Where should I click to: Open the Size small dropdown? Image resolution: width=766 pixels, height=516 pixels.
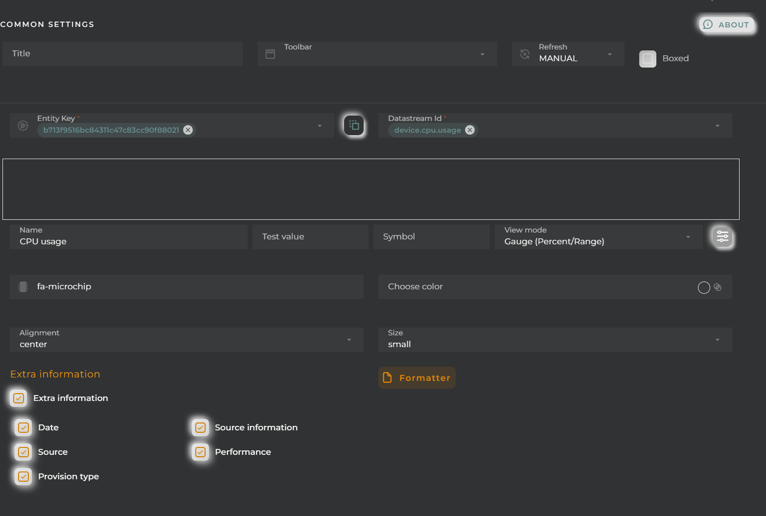[x=555, y=340]
